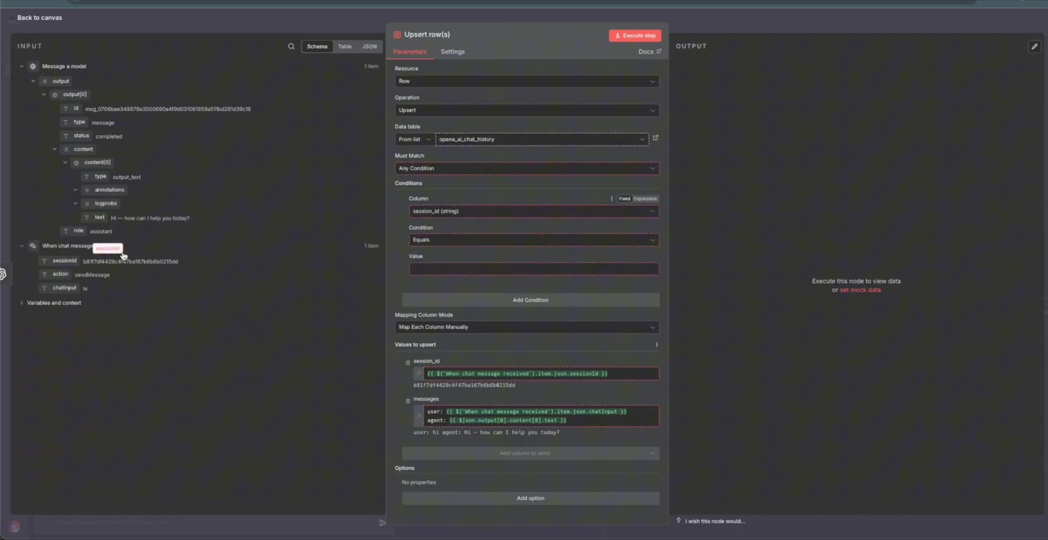Click the send arrow icon in the chat bar
1048x540 pixels.
click(x=382, y=522)
